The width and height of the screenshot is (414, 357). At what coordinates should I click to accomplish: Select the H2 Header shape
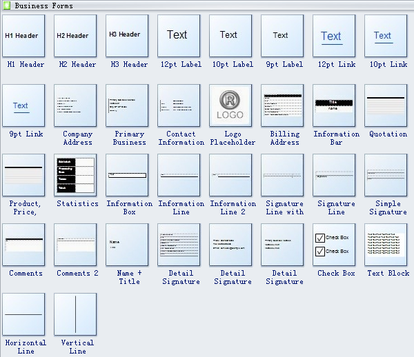coord(75,36)
